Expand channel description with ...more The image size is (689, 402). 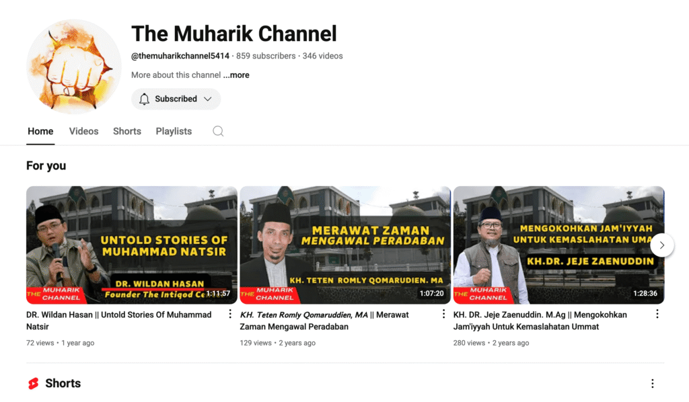[x=236, y=75]
